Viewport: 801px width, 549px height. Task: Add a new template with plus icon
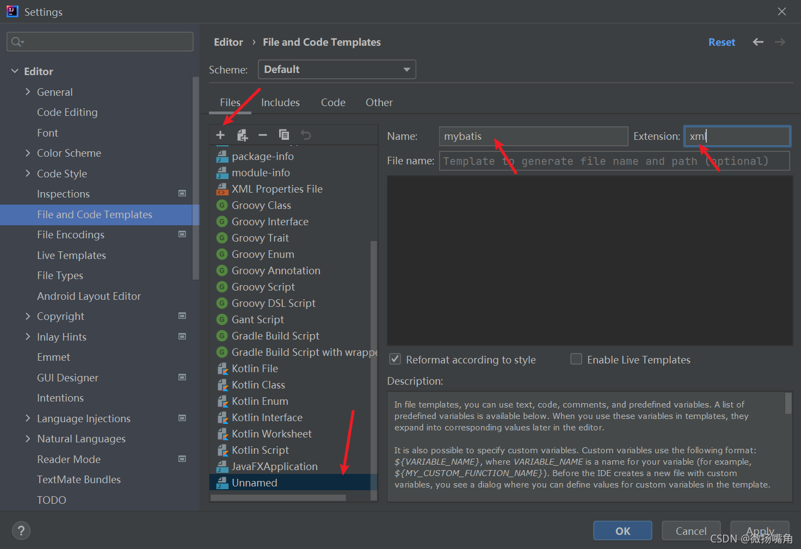(220, 135)
